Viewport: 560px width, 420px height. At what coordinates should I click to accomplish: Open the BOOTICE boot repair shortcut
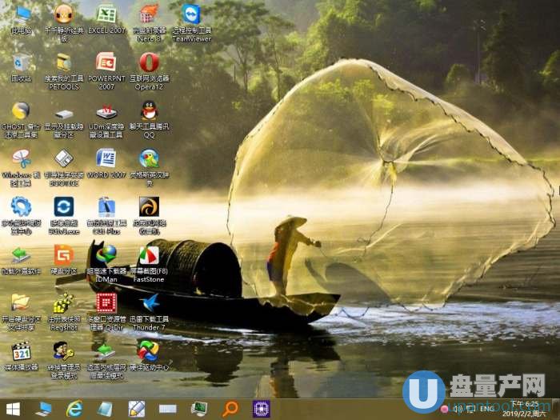[64, 168]
